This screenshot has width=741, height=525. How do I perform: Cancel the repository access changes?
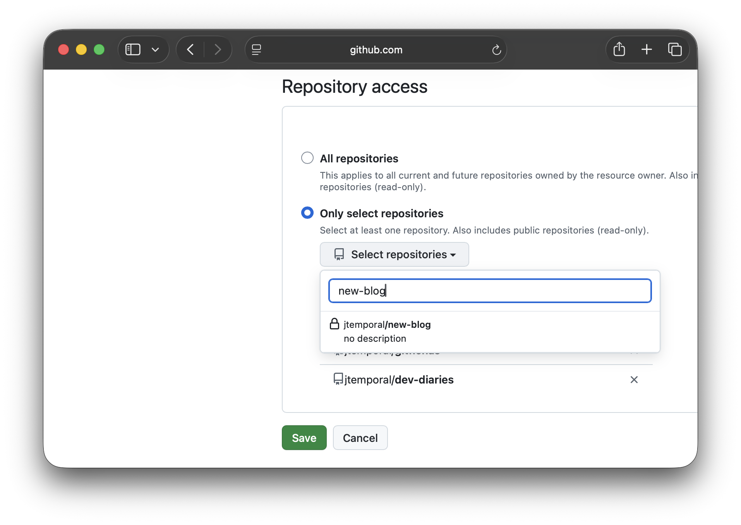360,438
